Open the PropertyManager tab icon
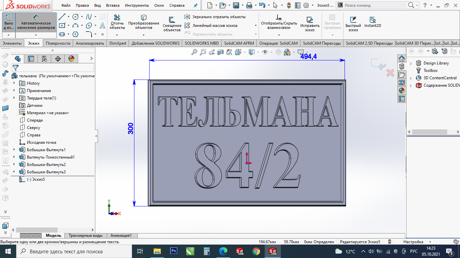 click(x=31, y=59)
